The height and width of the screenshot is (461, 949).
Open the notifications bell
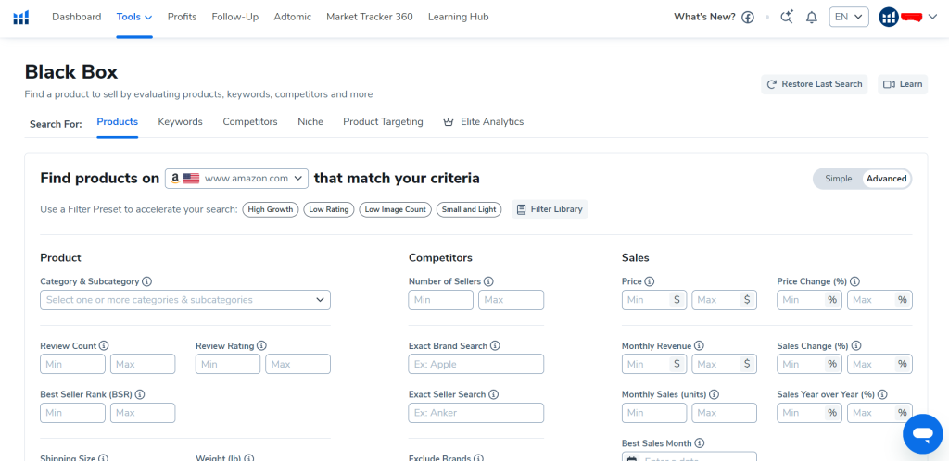click(812, 18)
